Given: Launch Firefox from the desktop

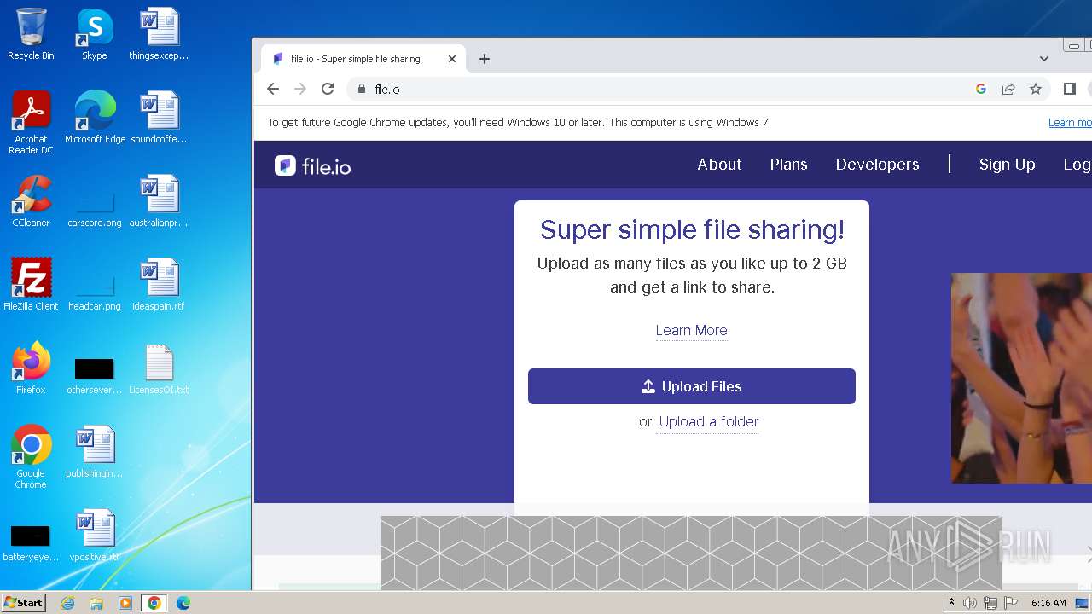Looking at the screenshot, I should 31,368.
